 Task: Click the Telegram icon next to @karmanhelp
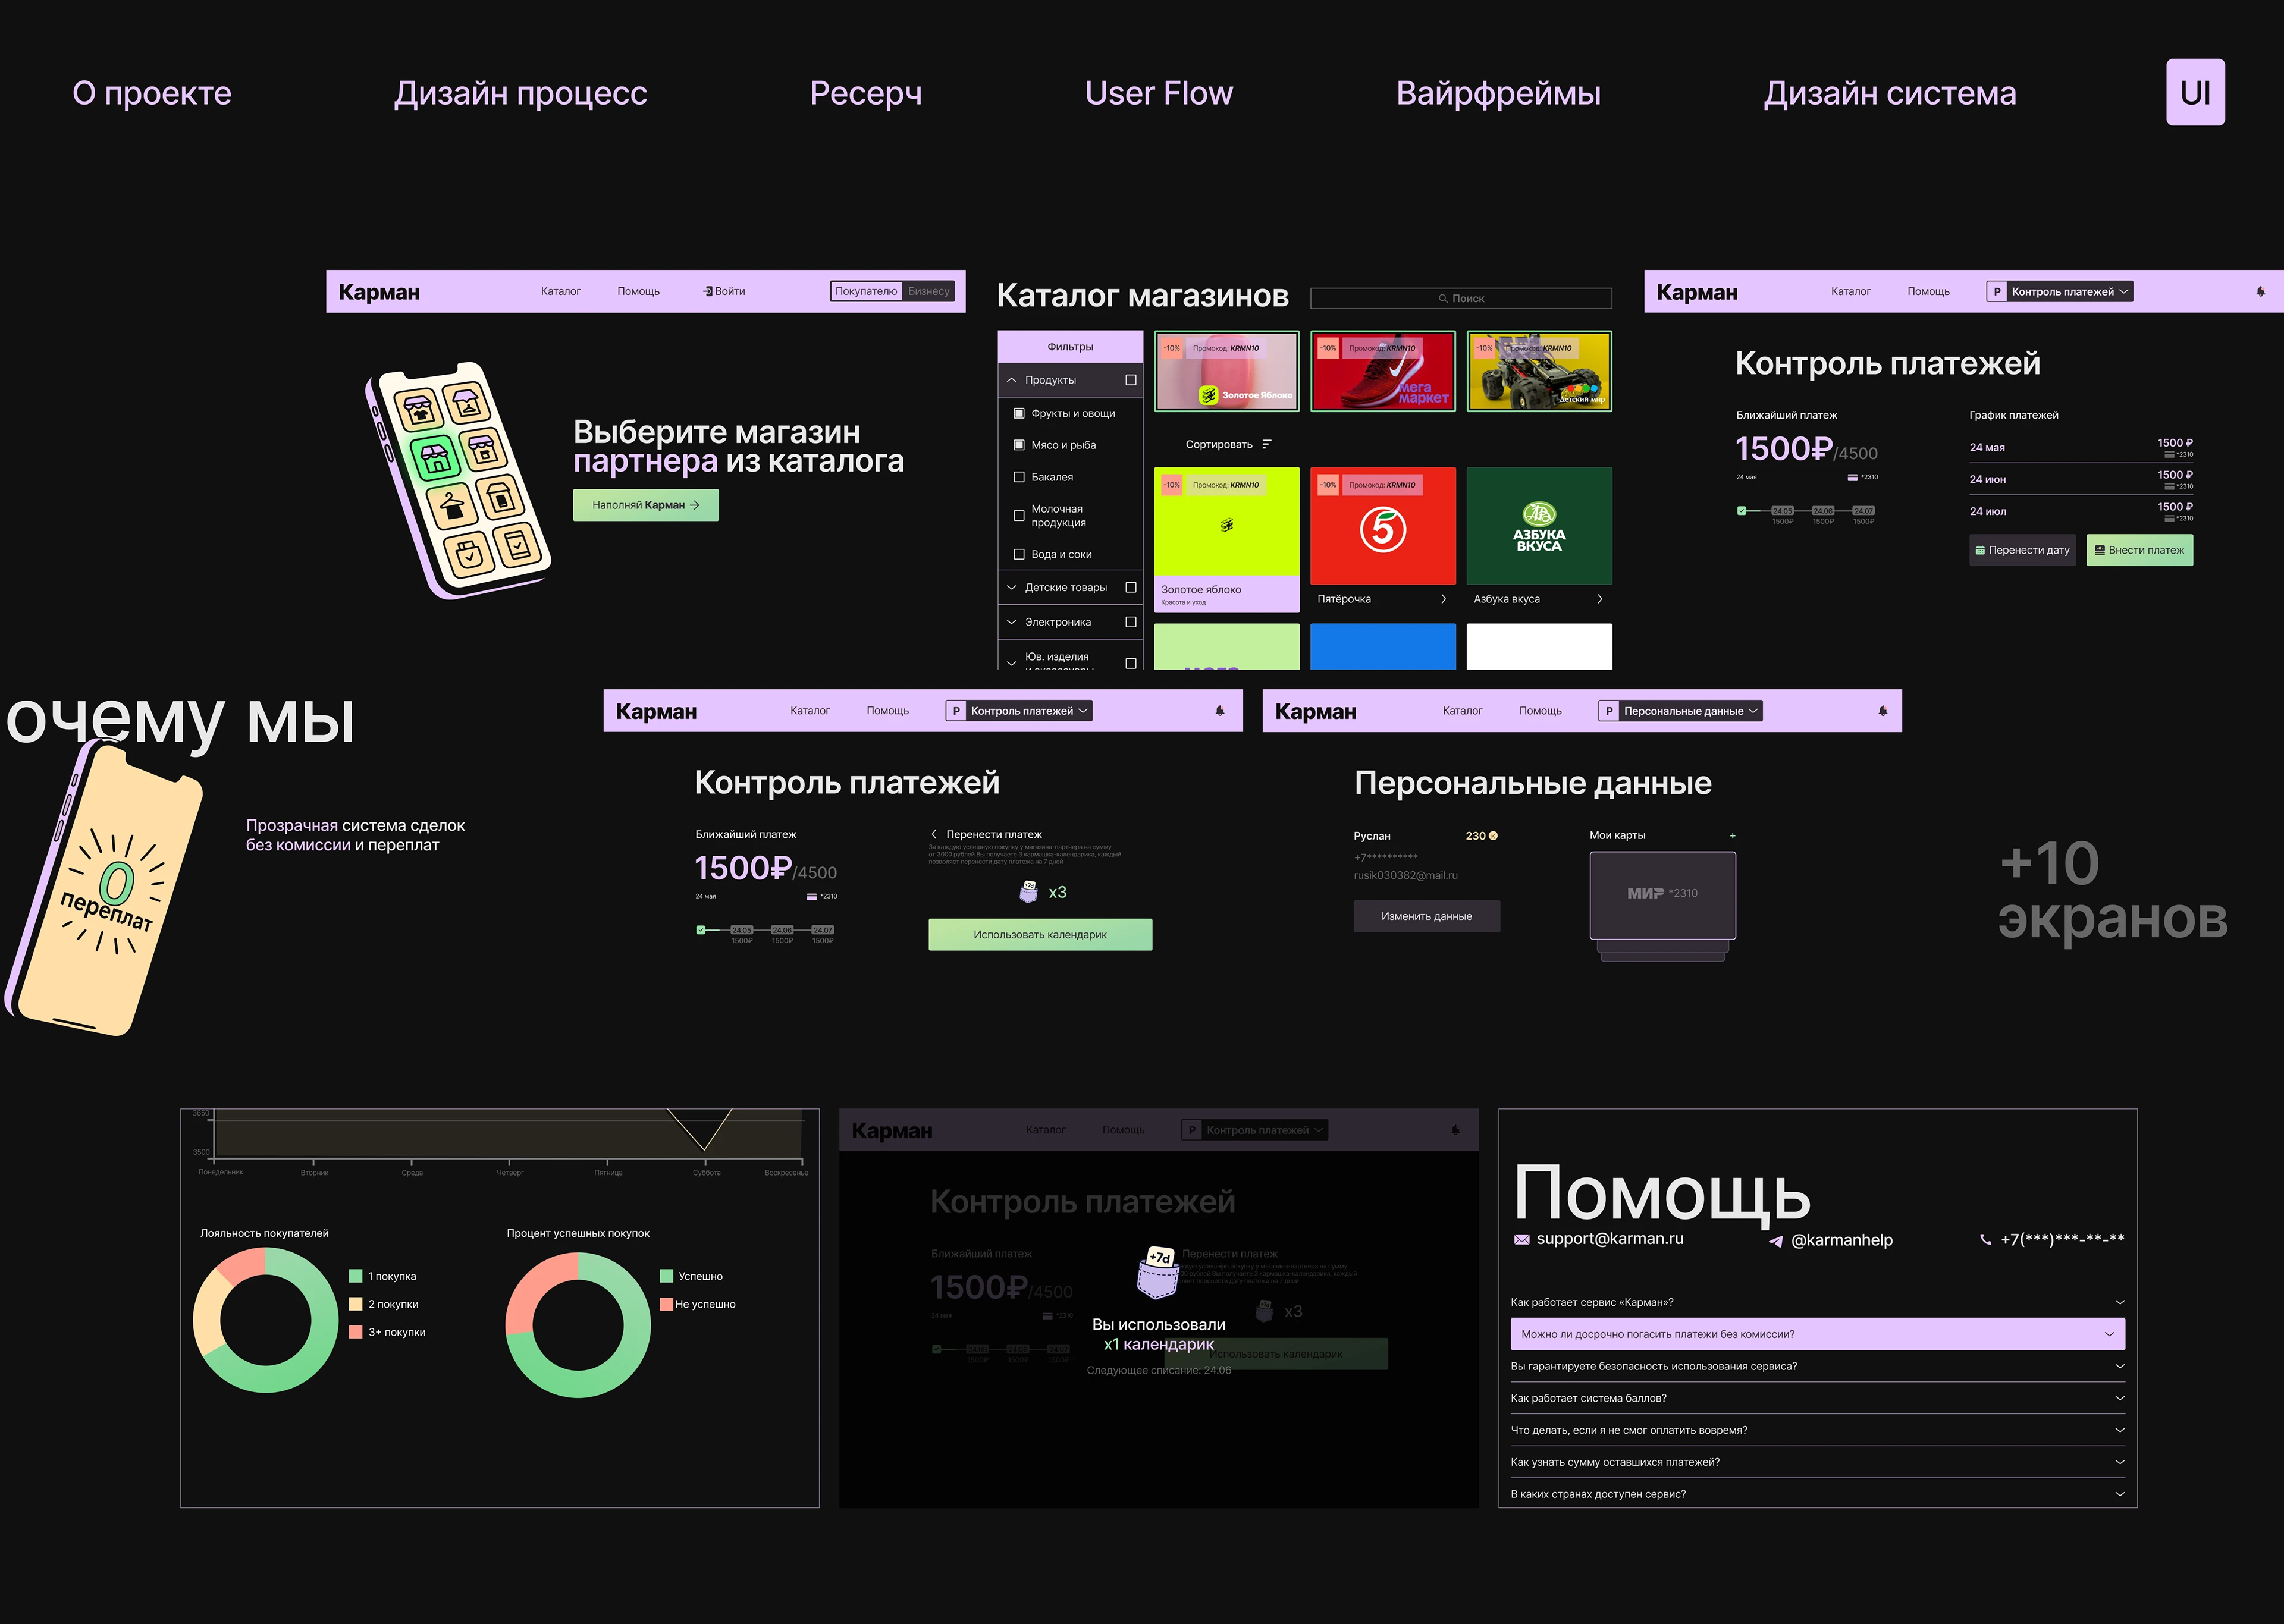click(1776, 1240)
